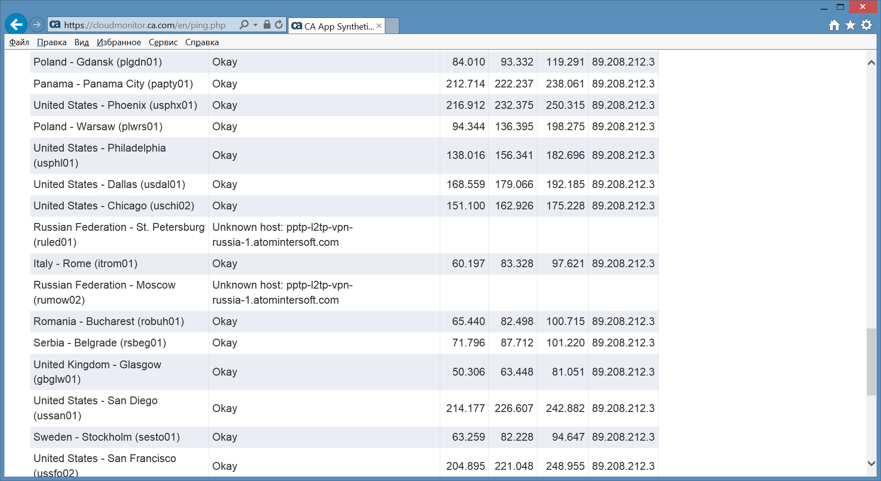Select 'United States - Phoenix (usphx01)' cell
881x481 pixels.
click(119, 105)
